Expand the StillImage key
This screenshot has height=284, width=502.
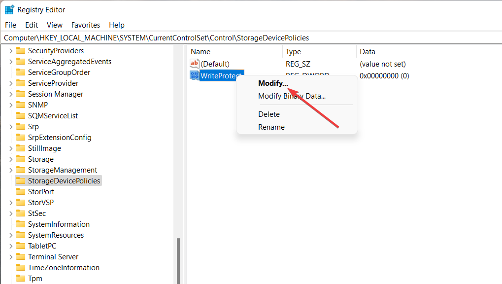[x=10, y=148]
